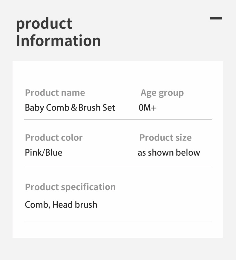Click the "Baby Comb & Brush Set" text
This screenshot has width=236, height=260.
(70, 108)
